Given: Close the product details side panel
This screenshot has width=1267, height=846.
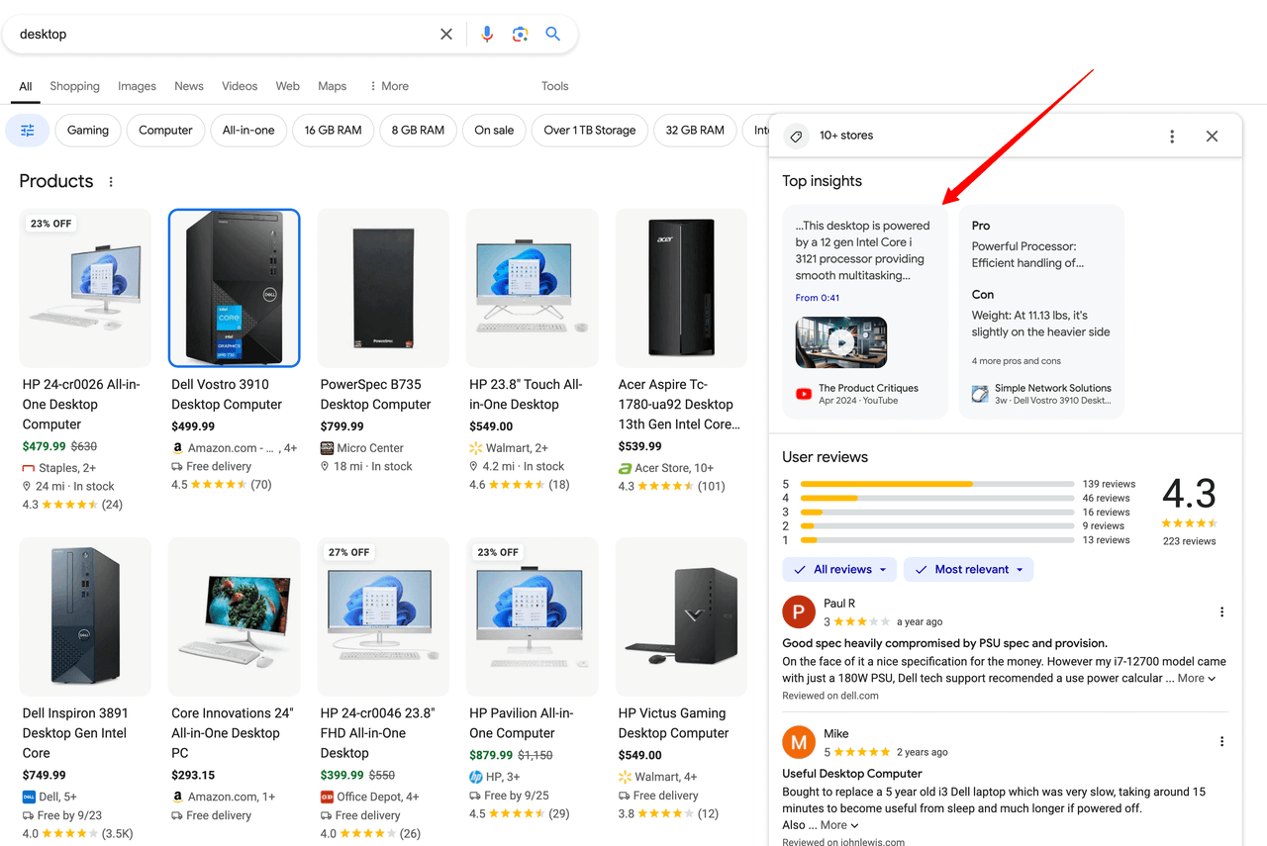Looking at the screenshot, I should (x=1212, y=137).
